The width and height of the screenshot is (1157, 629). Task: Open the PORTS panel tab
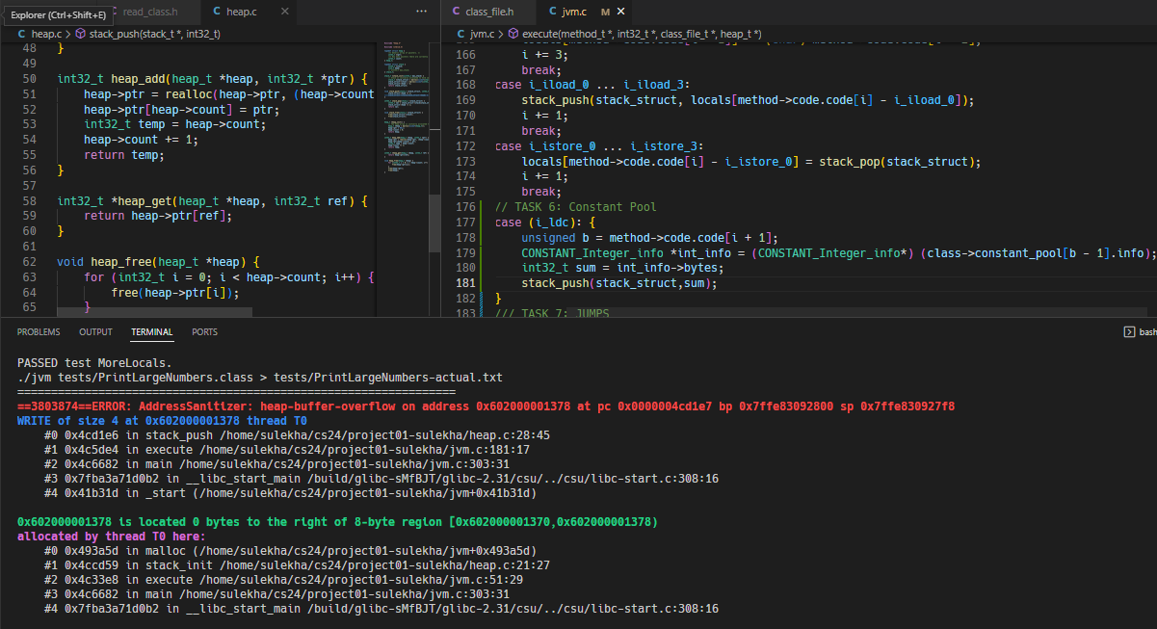[204, 332]
